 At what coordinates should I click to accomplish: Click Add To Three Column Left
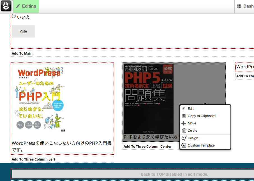tap(34, 159)
